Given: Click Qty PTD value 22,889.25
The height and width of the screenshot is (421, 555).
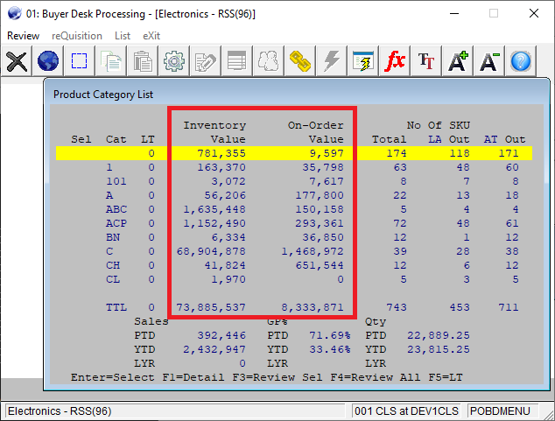Looking at the screenshot, I should [439, 335].
